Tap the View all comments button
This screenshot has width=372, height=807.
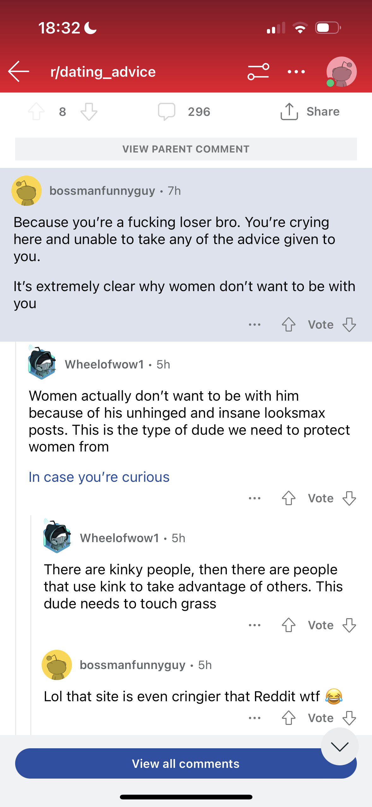[186, 763]
